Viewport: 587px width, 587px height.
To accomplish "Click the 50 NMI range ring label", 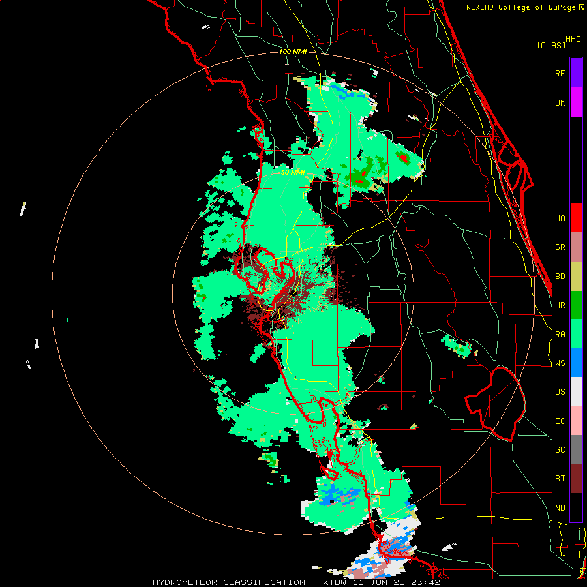I will 293,172.
